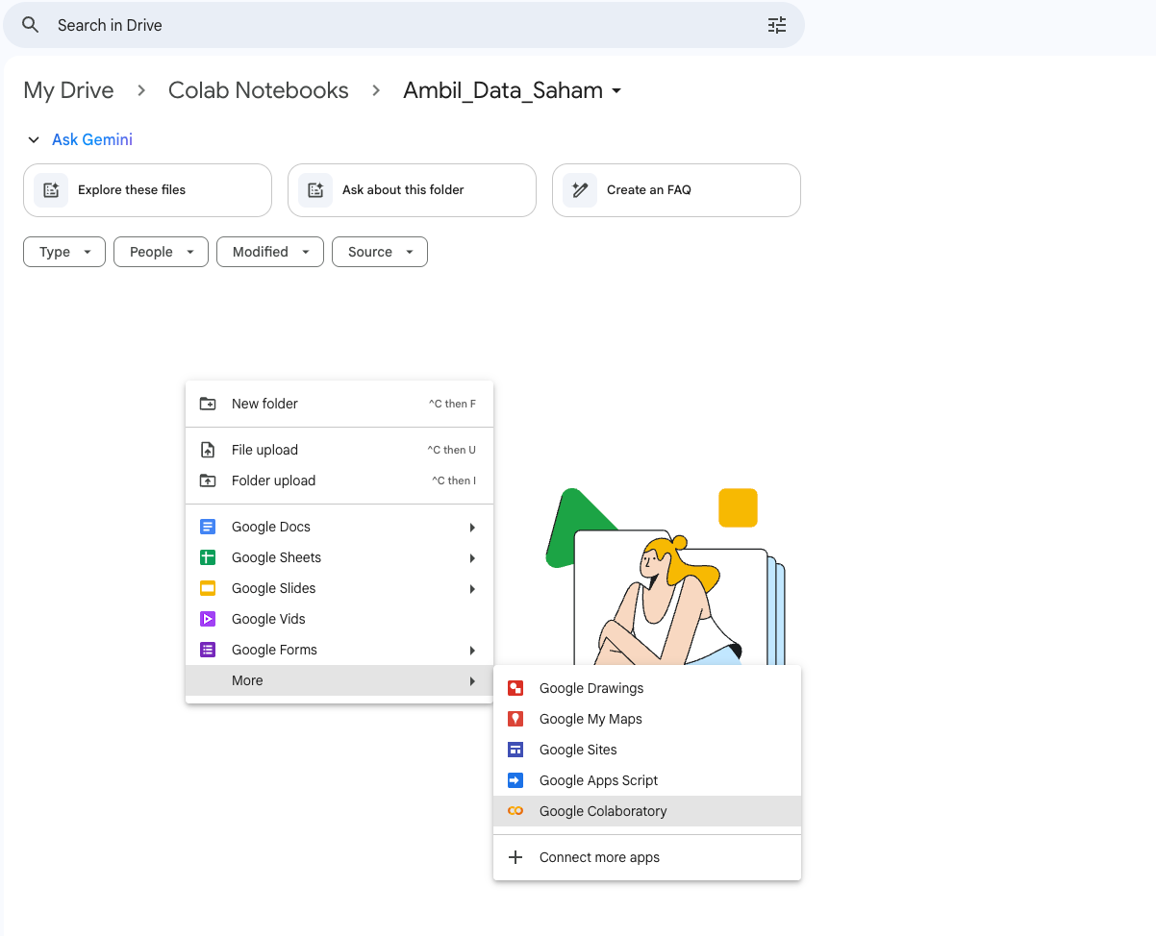This screenshot has height=936, width=1156.
Task: Click the Folder upload icon
Action: [208, 480]
